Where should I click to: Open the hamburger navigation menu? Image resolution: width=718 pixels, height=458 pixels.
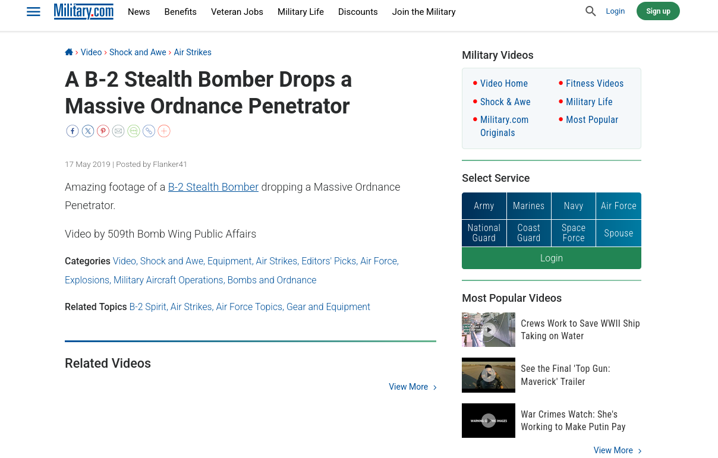[34, 12]
